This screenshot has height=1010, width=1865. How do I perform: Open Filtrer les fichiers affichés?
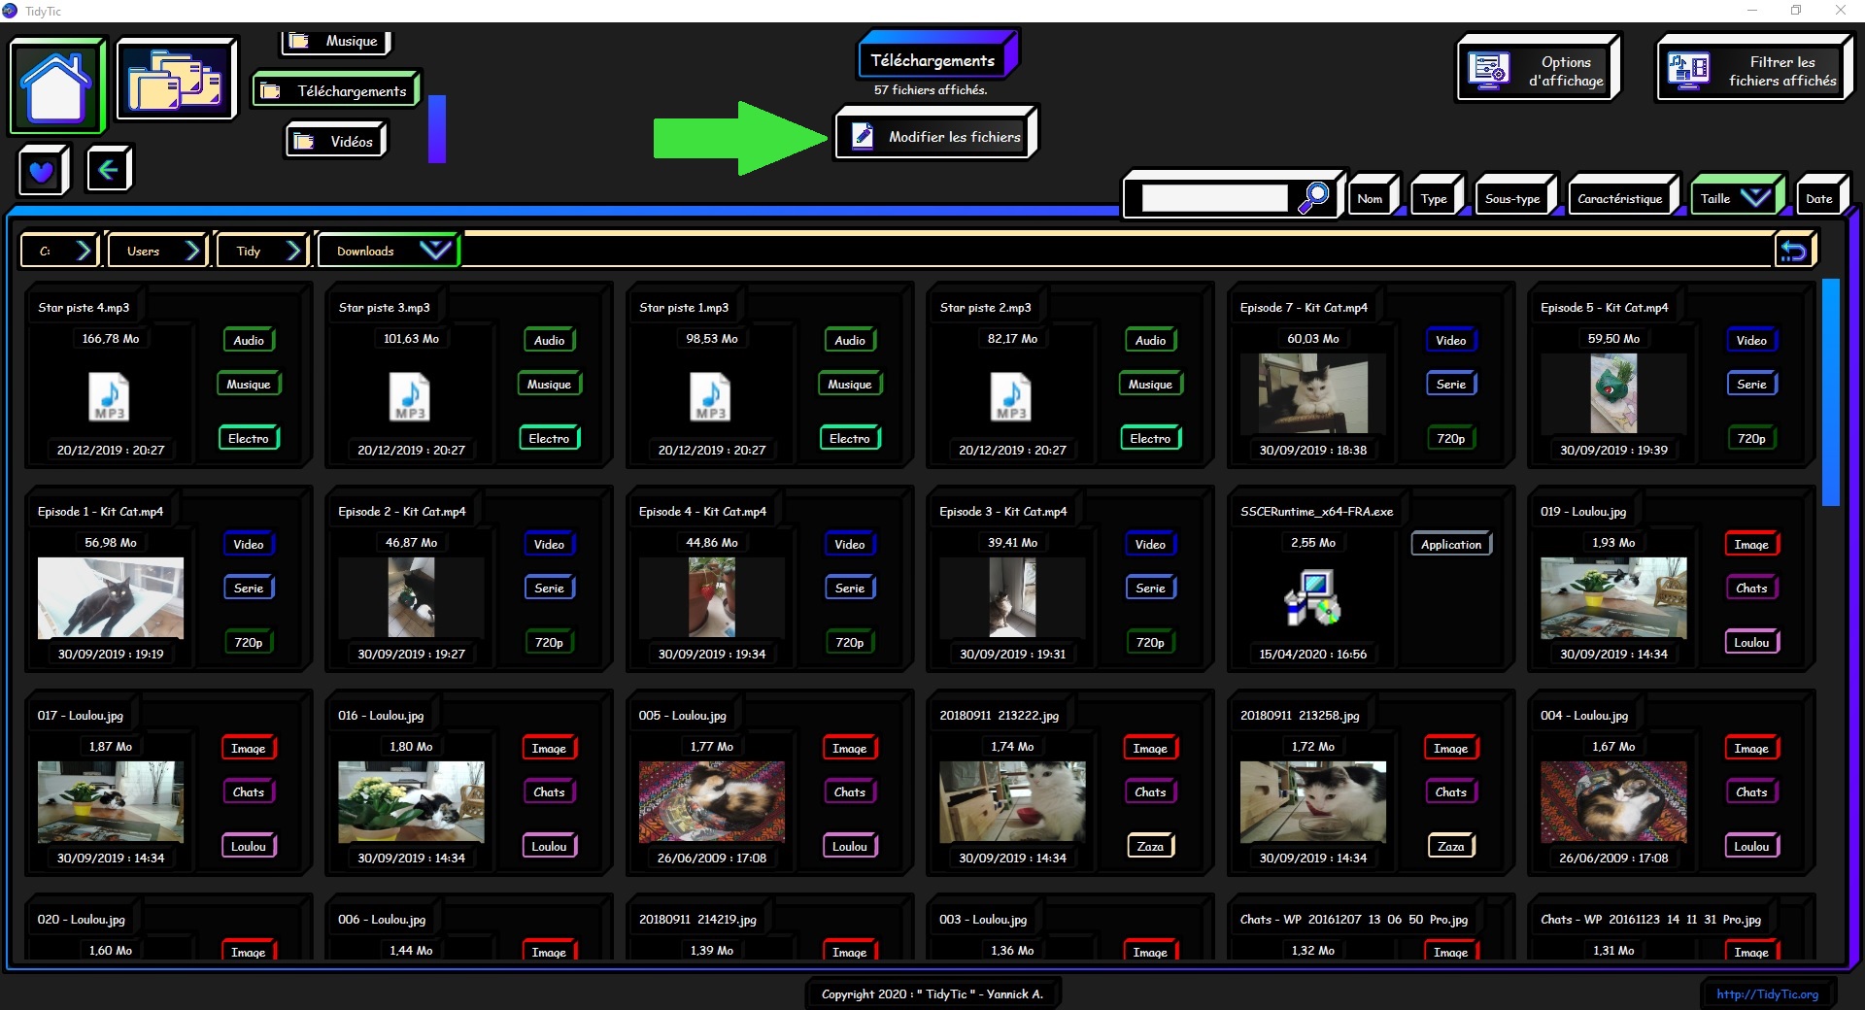pyautogui.click(x=1755, y=67)
